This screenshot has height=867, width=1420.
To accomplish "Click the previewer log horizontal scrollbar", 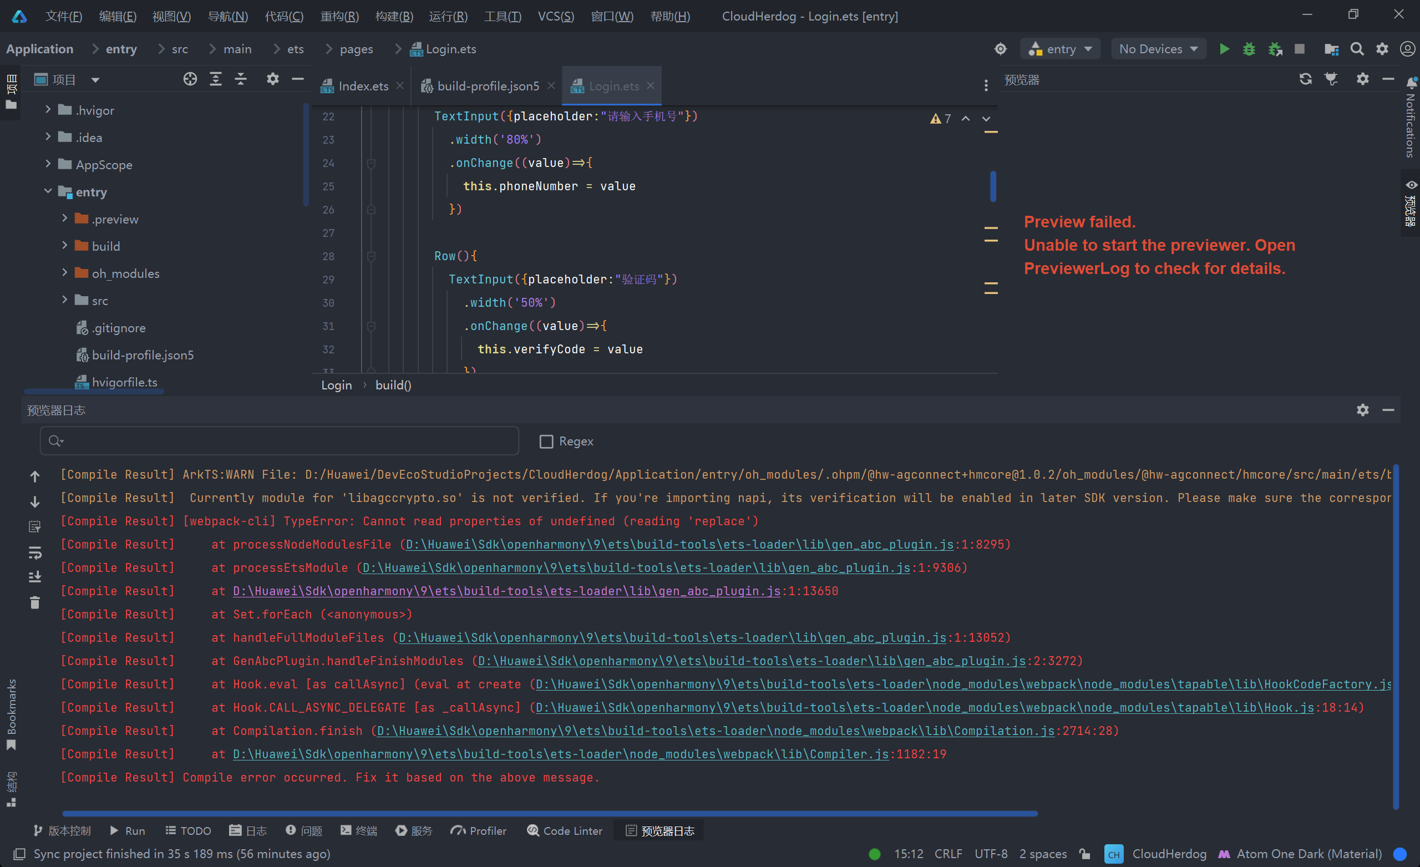I will point(550,813).
